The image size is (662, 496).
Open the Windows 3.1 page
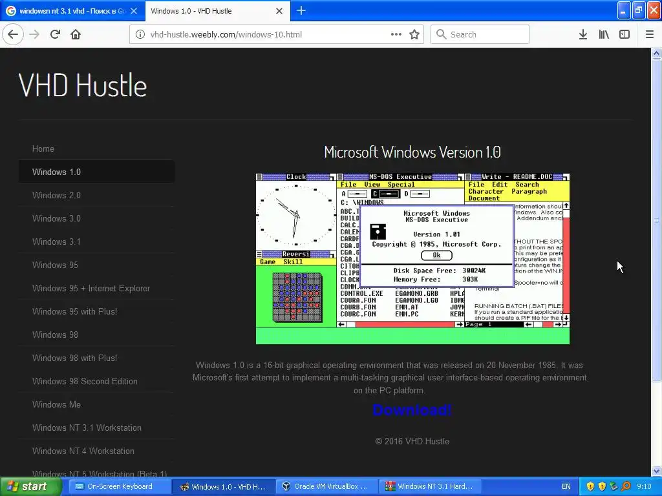coord(56,242)
